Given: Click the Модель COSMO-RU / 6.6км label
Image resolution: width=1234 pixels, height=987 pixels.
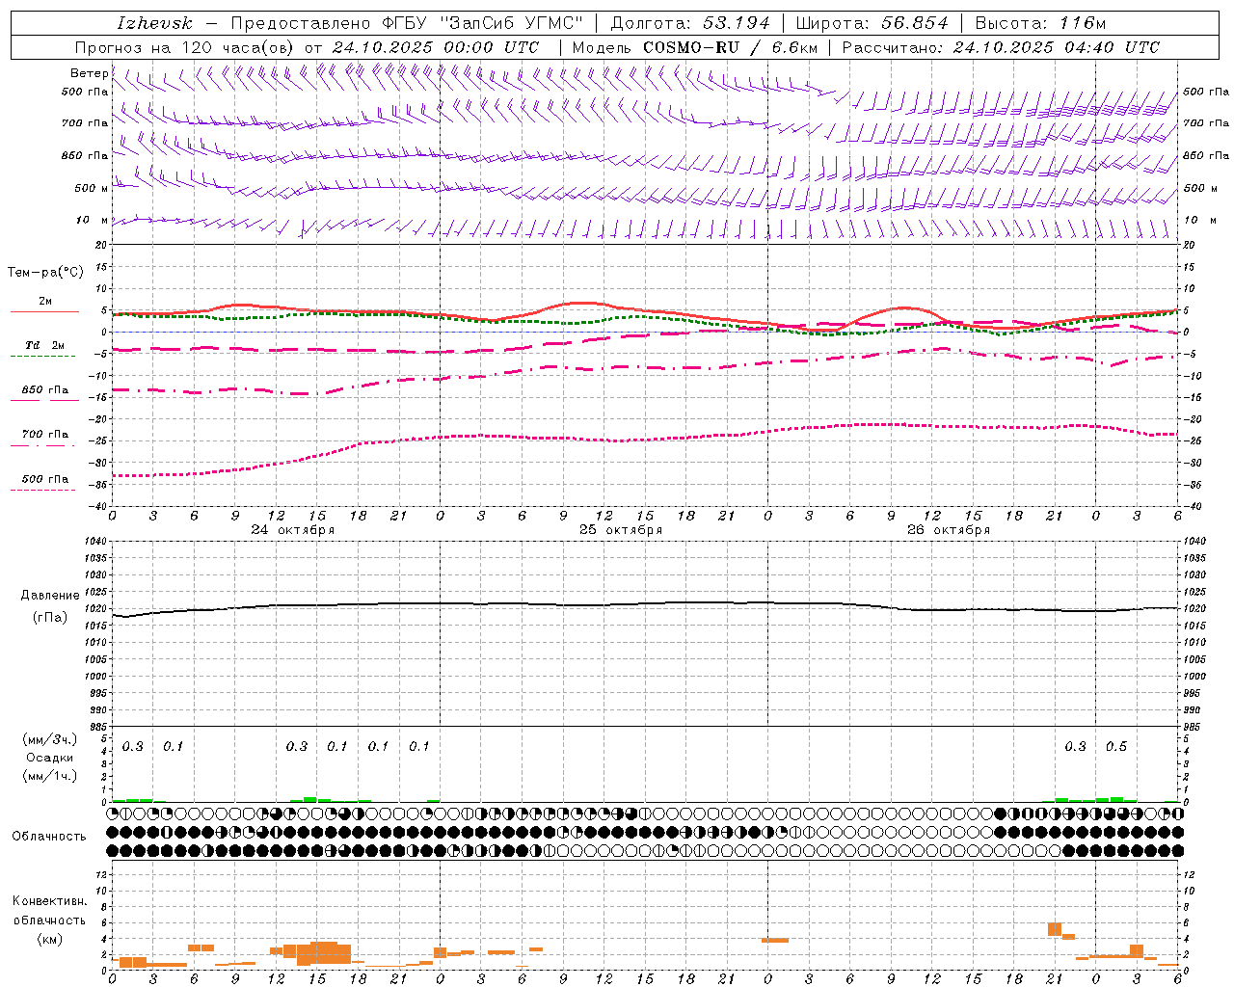Looking at the screenshot, I should coord(695,47).
